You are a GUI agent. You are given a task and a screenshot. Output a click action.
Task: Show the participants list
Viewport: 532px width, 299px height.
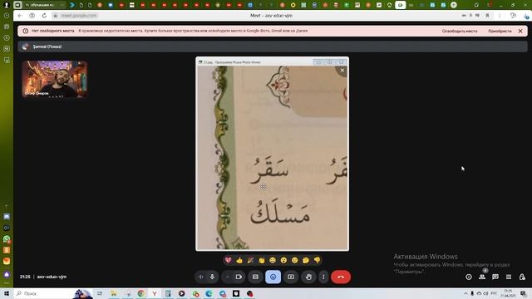tap(482, 277)
